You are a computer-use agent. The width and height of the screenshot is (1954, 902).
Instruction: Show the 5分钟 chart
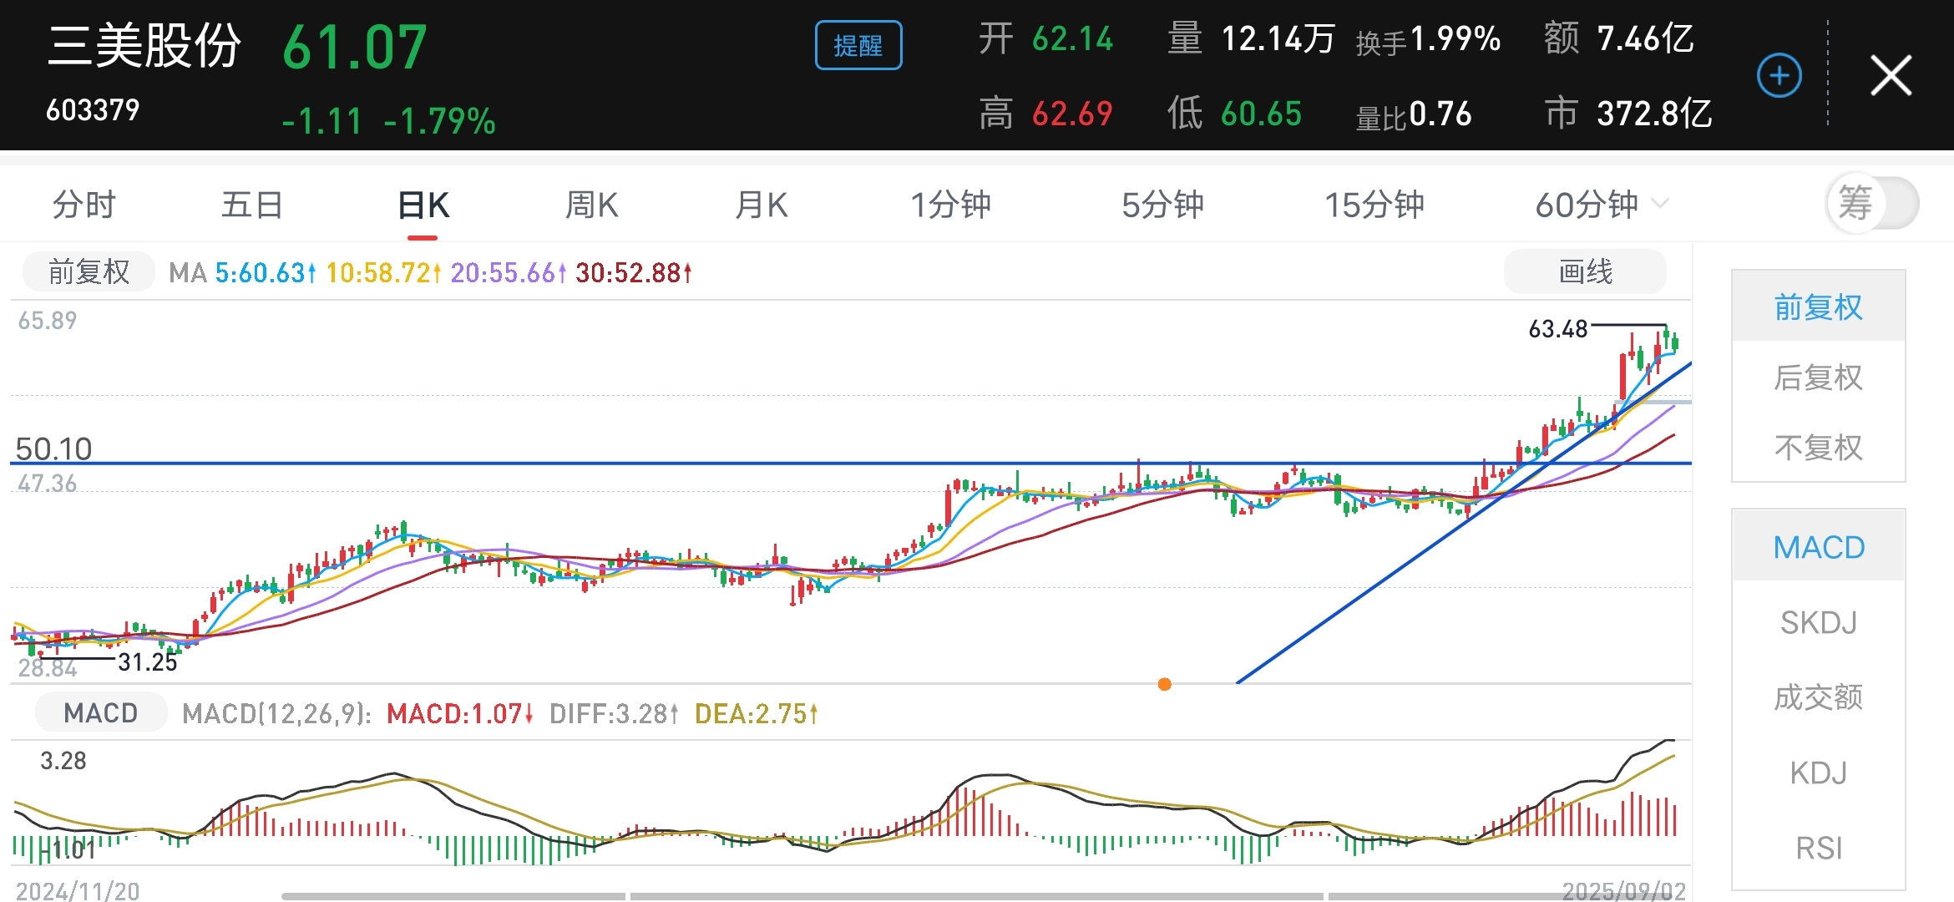(1162, 205)
